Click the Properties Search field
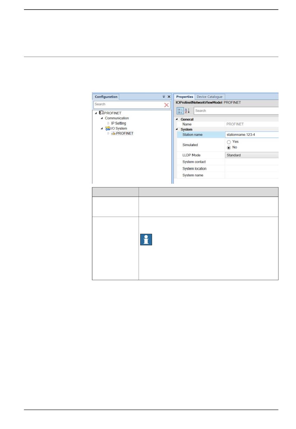The width and height of the screenshot is (296, 429). coord(236,111)
